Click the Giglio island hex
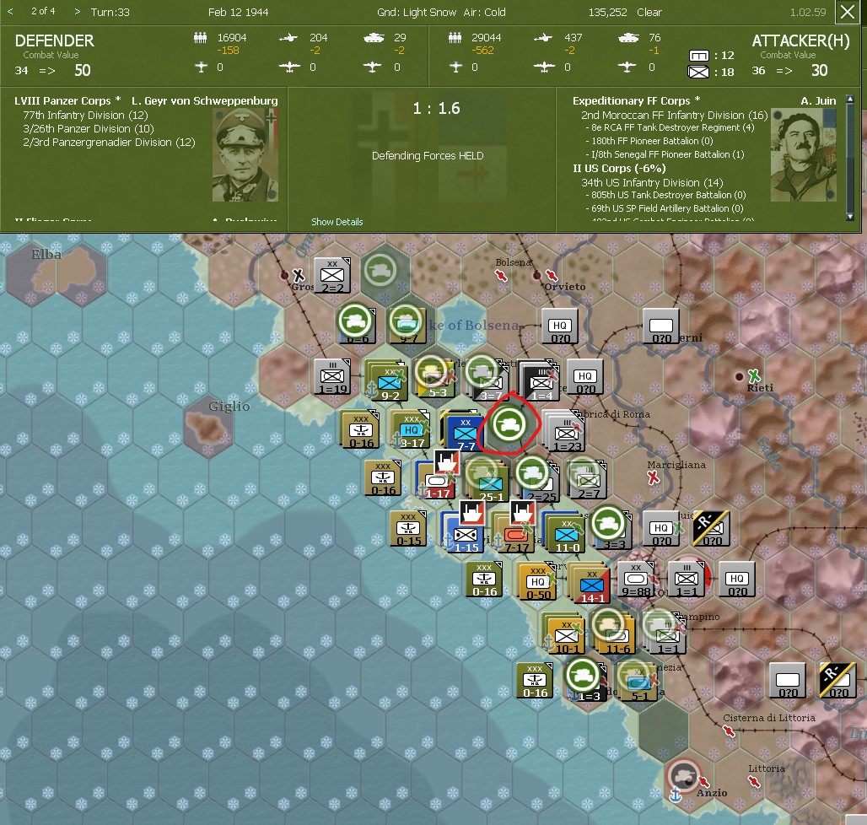Viewport: 867px width, 825px height. (208, 428)
